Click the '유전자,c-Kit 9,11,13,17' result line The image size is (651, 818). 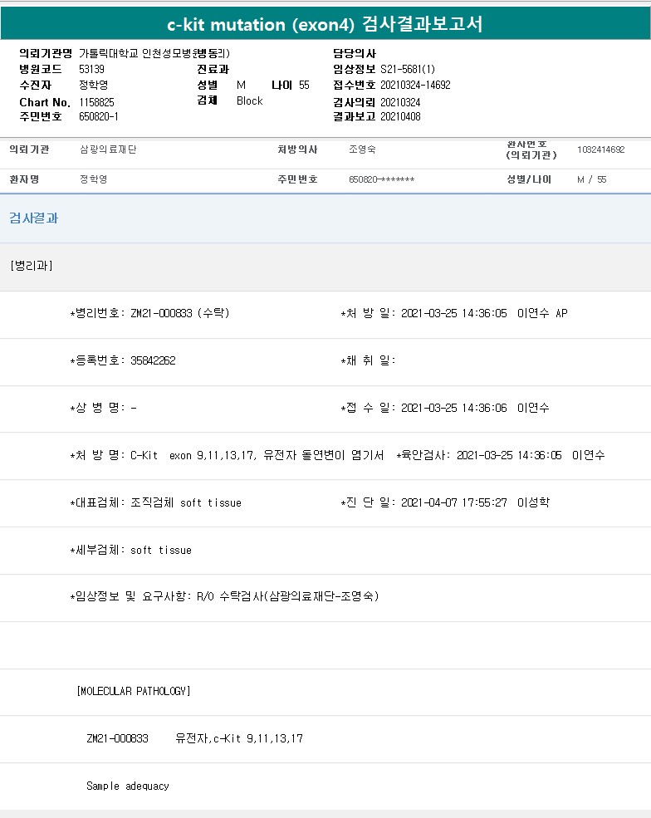click(239, 738)
